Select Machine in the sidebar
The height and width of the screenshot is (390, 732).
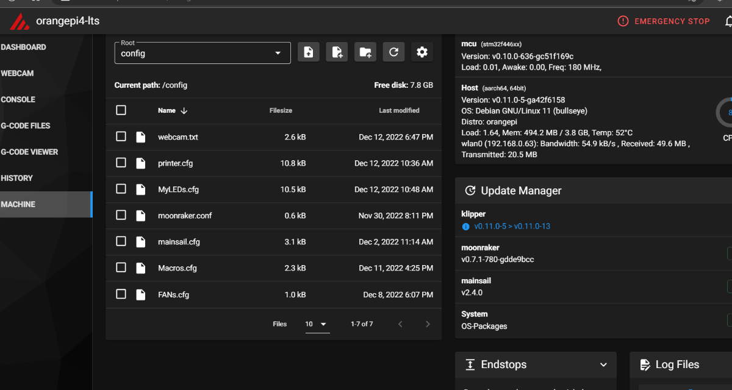46,204
